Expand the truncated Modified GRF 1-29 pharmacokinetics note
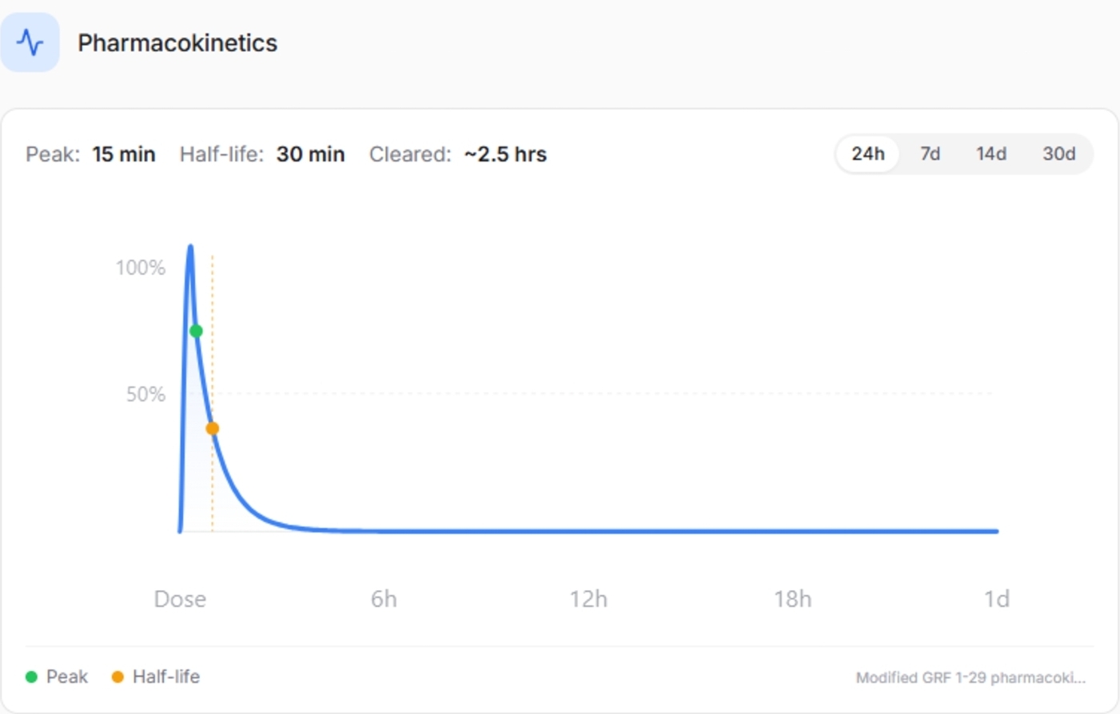The image size is (1120, 714). pyautogui.click(x=971, y=676)
